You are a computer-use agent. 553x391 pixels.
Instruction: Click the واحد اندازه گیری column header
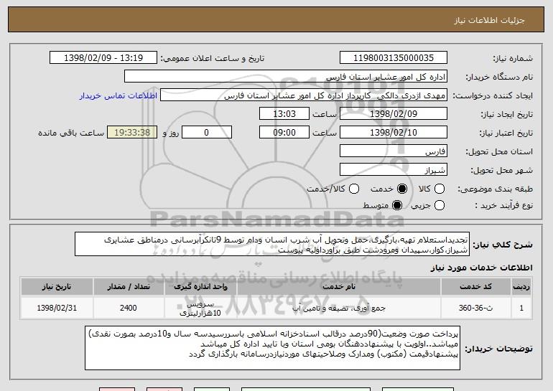coord(200,287)
